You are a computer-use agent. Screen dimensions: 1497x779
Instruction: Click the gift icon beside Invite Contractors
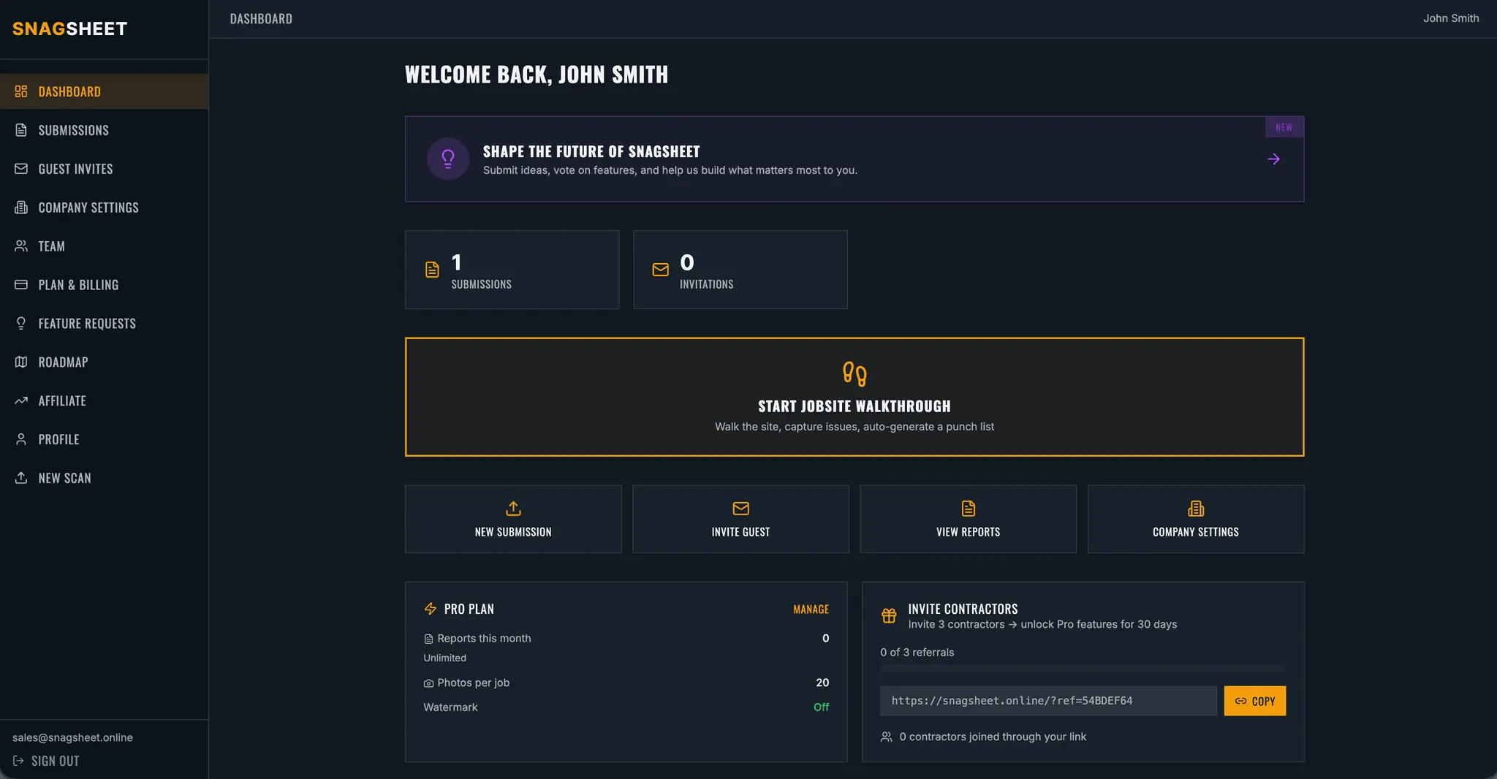(889, 616)
